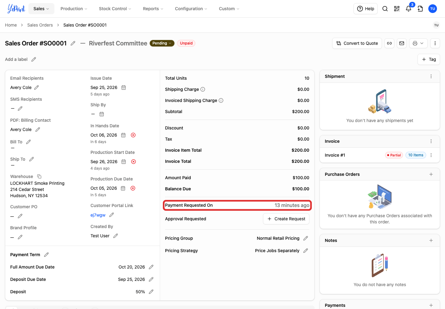Edit the Deposit percentage pencil
Screen dimensions: 445x309
pyautogui.click(x=151, y=292)
